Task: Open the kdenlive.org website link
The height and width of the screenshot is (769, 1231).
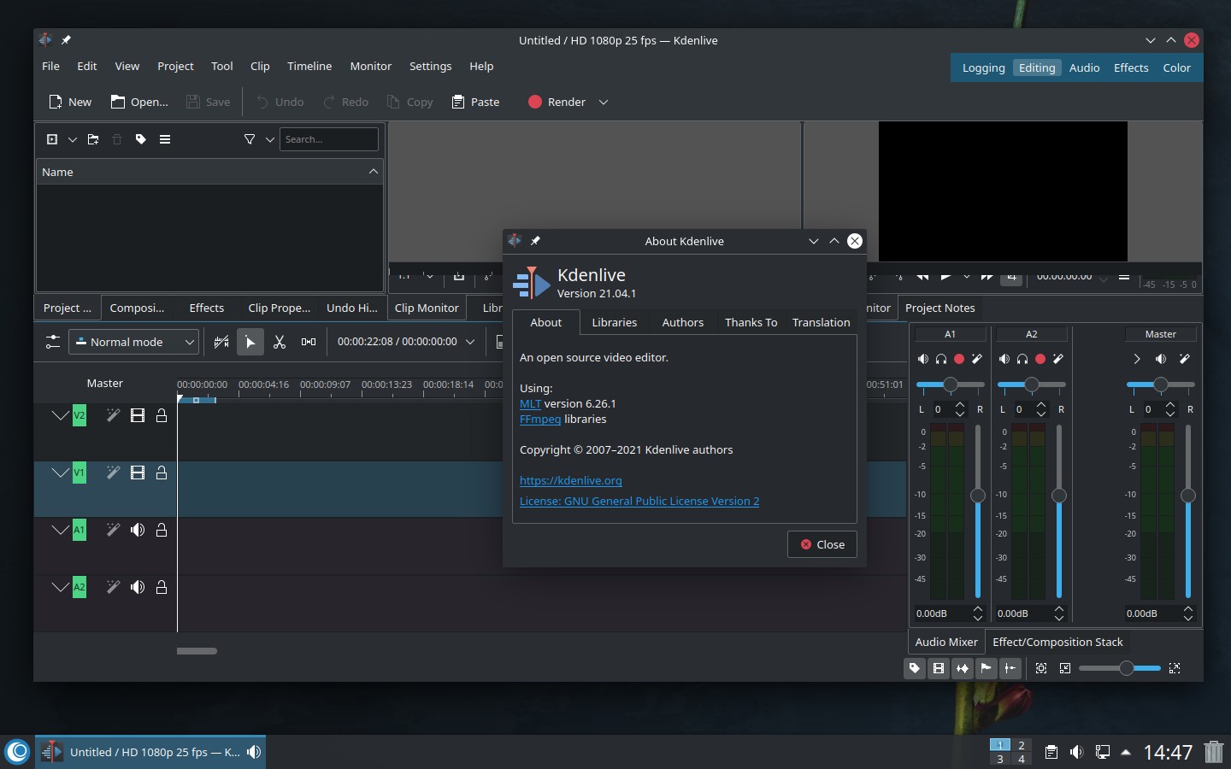Action: [x=570, y=480]
